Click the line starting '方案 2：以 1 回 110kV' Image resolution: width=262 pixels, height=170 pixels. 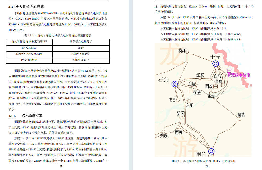pyautogui.click(x=207, y=17)
